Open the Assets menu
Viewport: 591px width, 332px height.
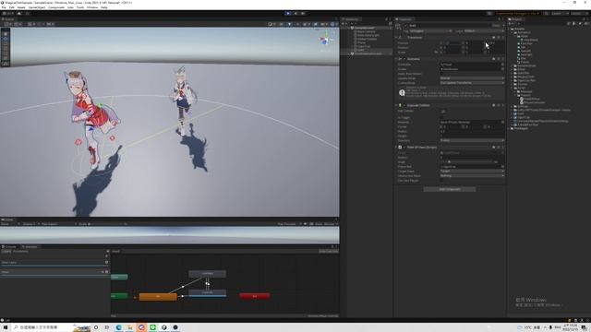point(21,7)
